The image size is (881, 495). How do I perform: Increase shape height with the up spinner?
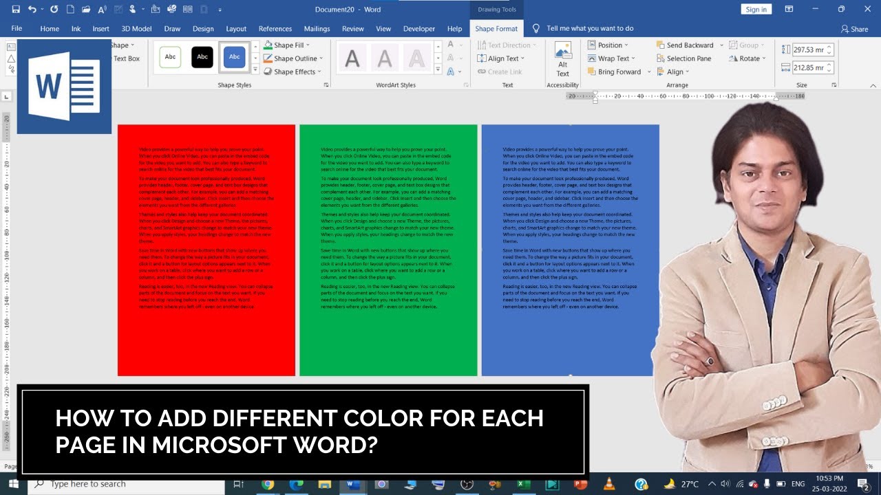829,47
